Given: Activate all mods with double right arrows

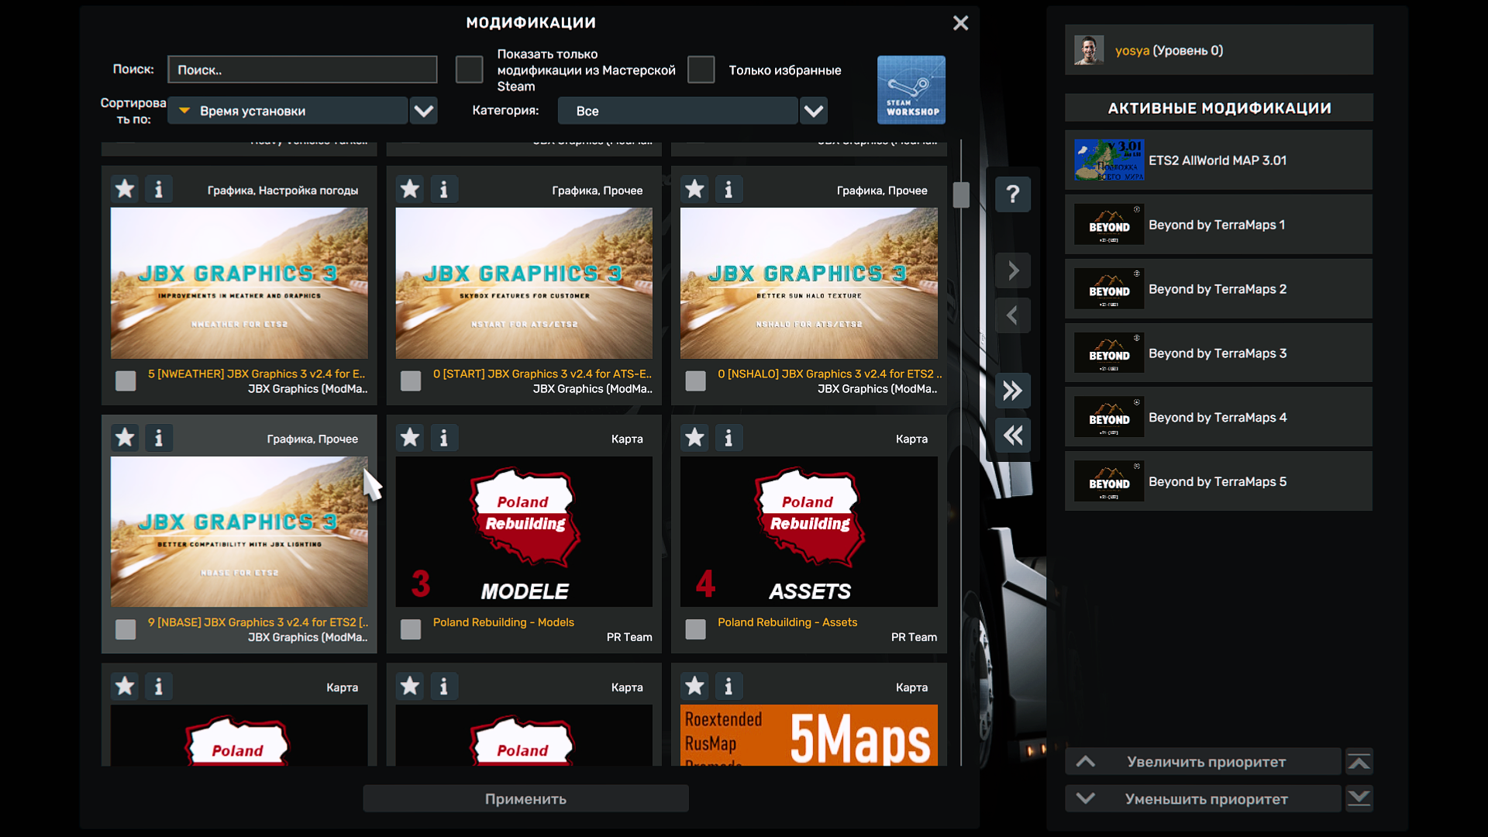Looking at the screenshot, I should coord(1012,391).
